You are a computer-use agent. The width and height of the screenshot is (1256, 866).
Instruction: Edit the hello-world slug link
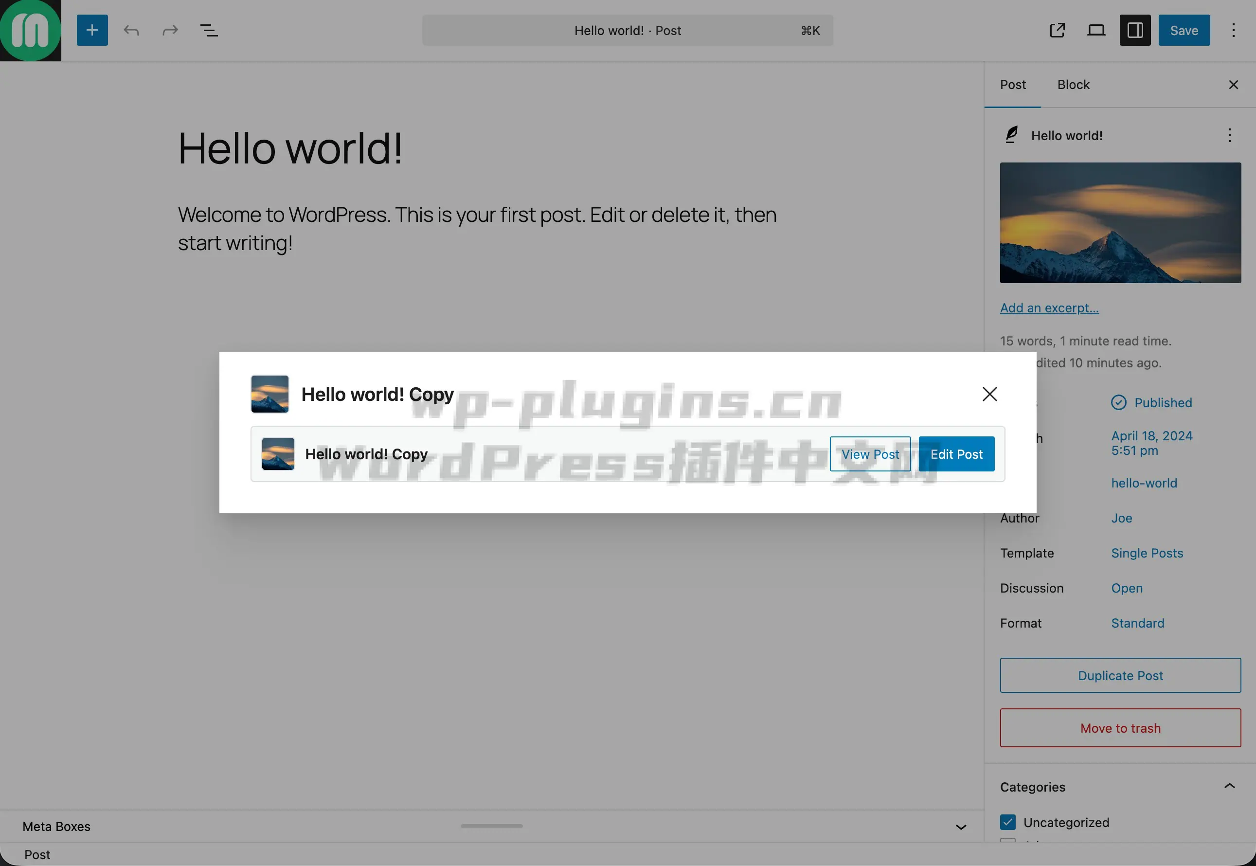1144,483
